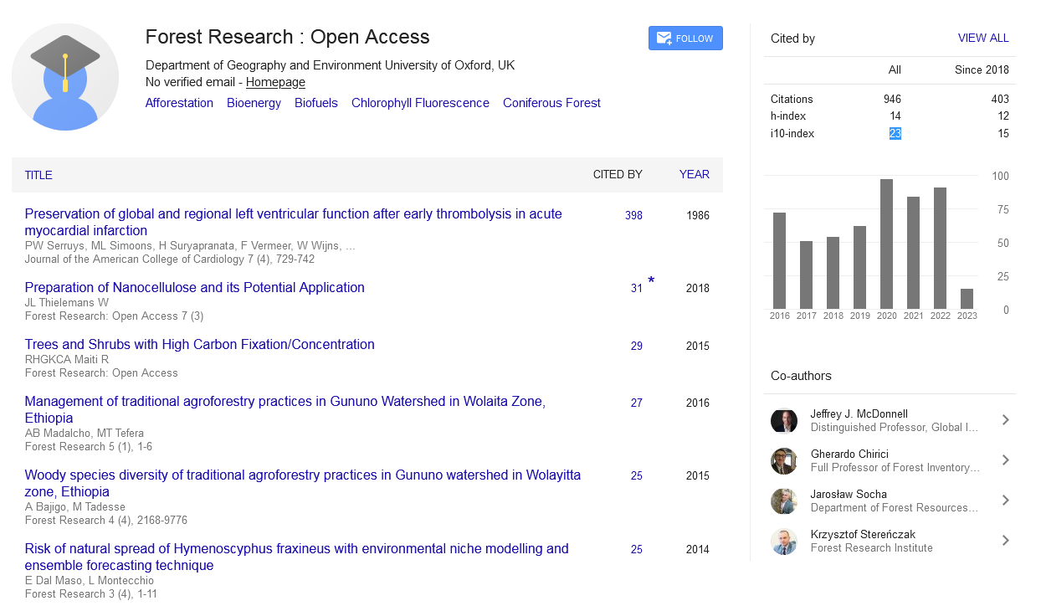Open the Nanocellulose preparation article title

tap(194, 287)
